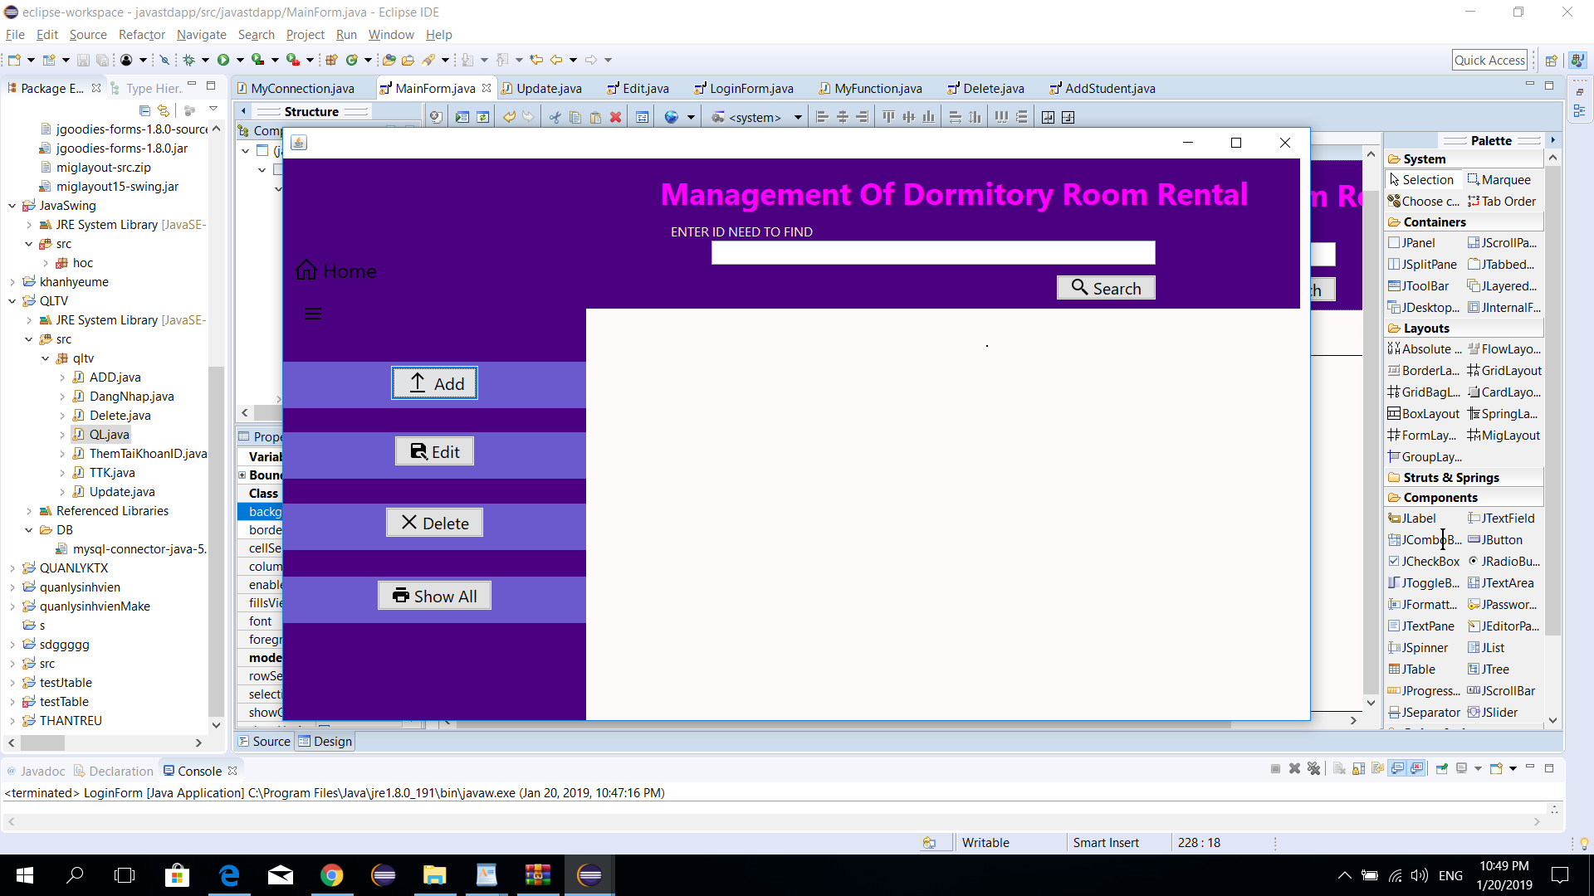
Task: Open the <system> look-and-feel dropdown
Action: click(798, 118)
